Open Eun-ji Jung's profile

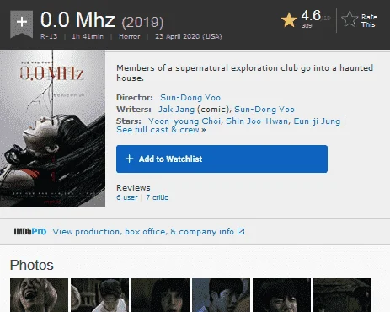pos(317,121)
